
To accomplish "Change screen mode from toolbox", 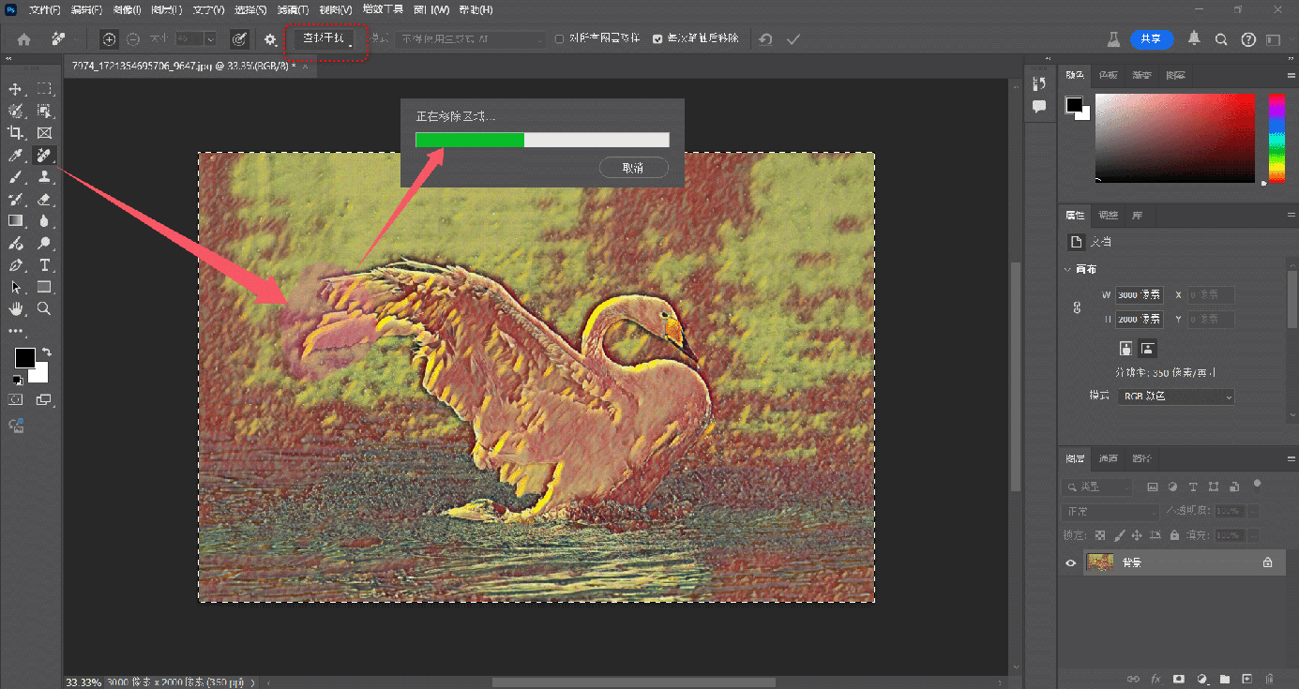I will point(44,399).
